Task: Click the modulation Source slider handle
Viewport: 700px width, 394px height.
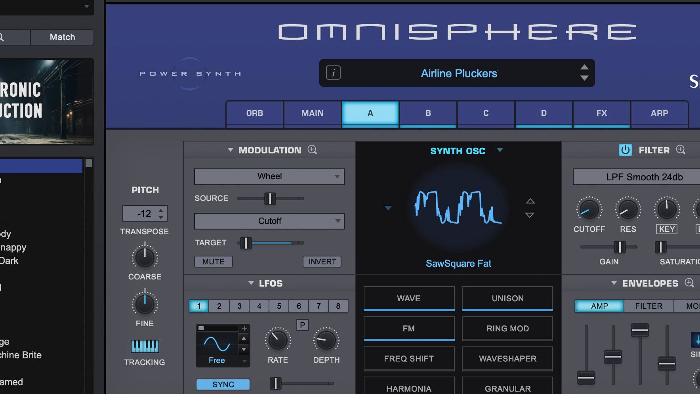Action: (270, 199)
